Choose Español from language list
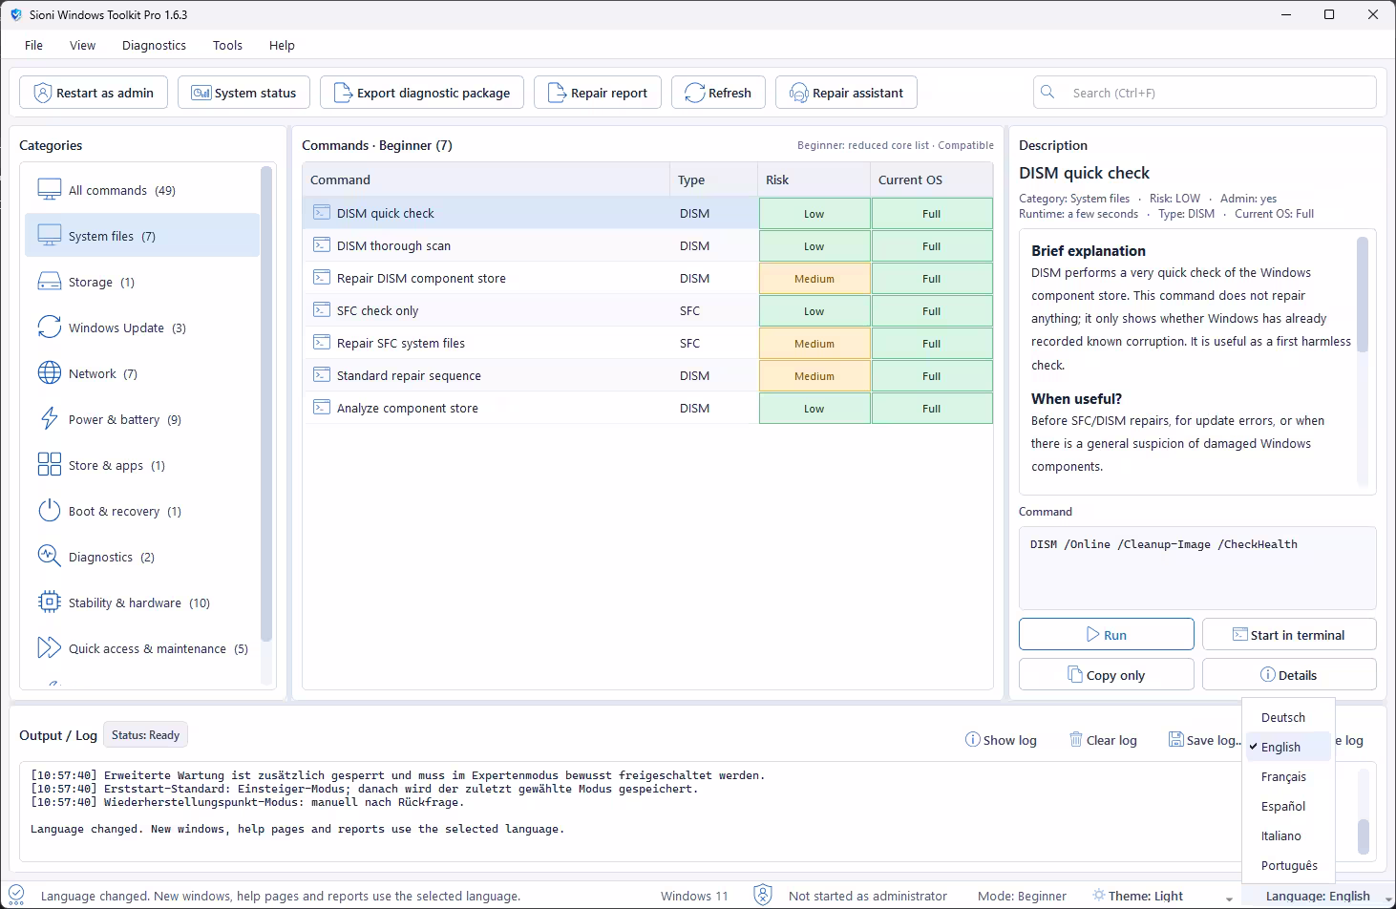Image resolution: width=1396 pixels, height=909 pixels. (x=1288, y=806)
